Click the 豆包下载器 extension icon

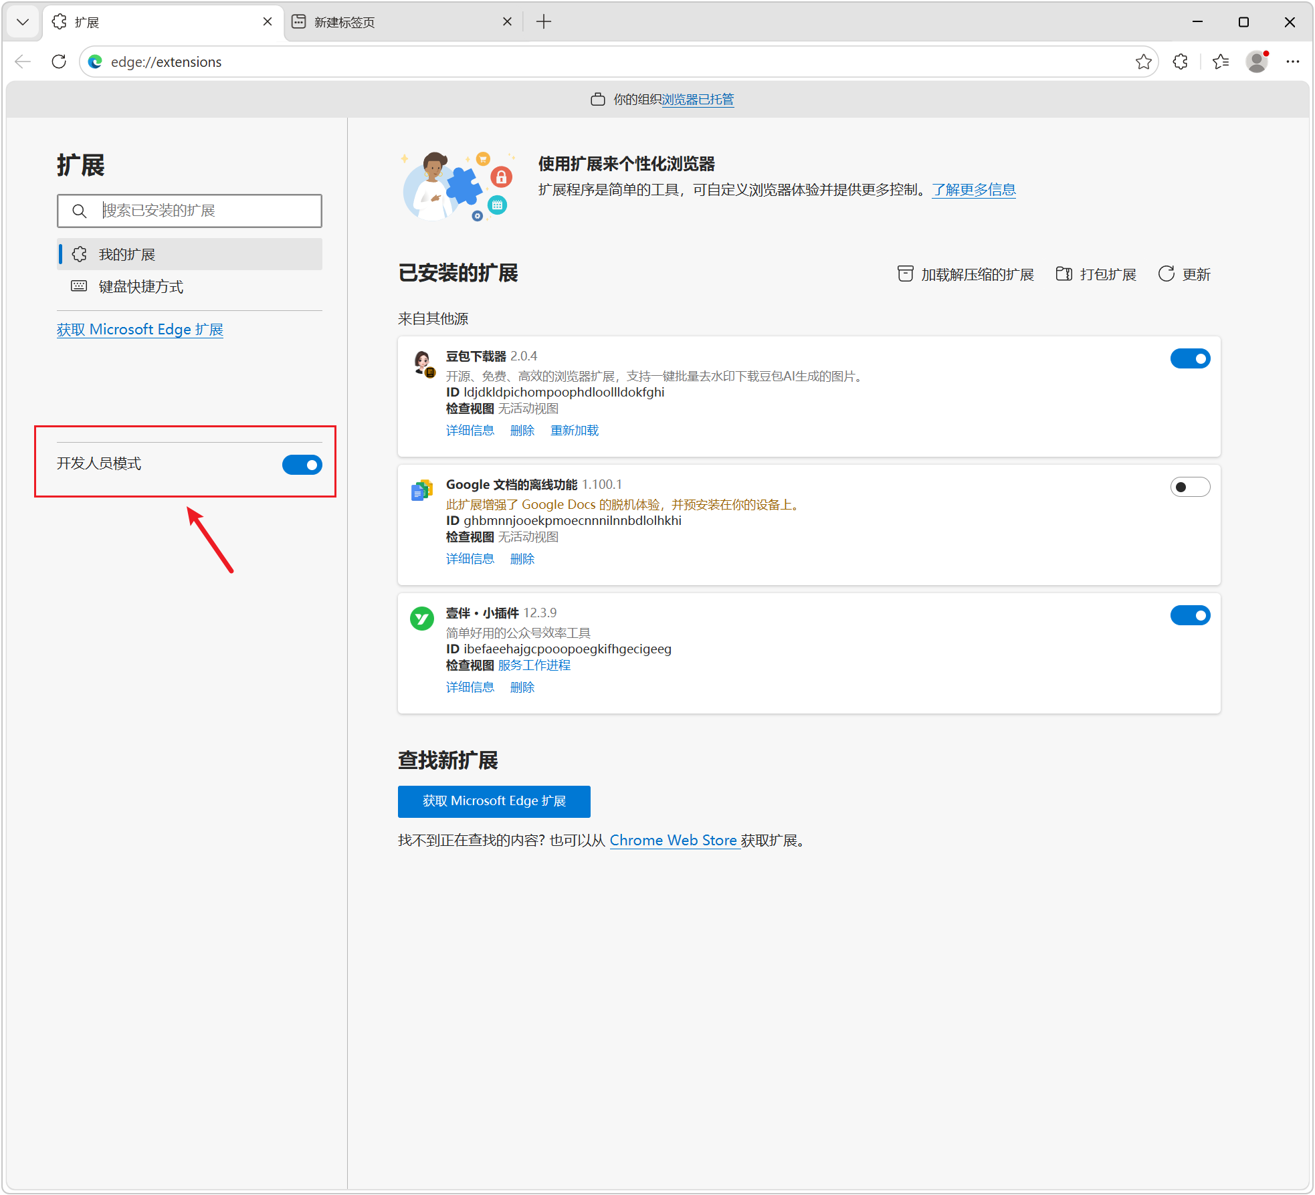[x=423, y=363]
